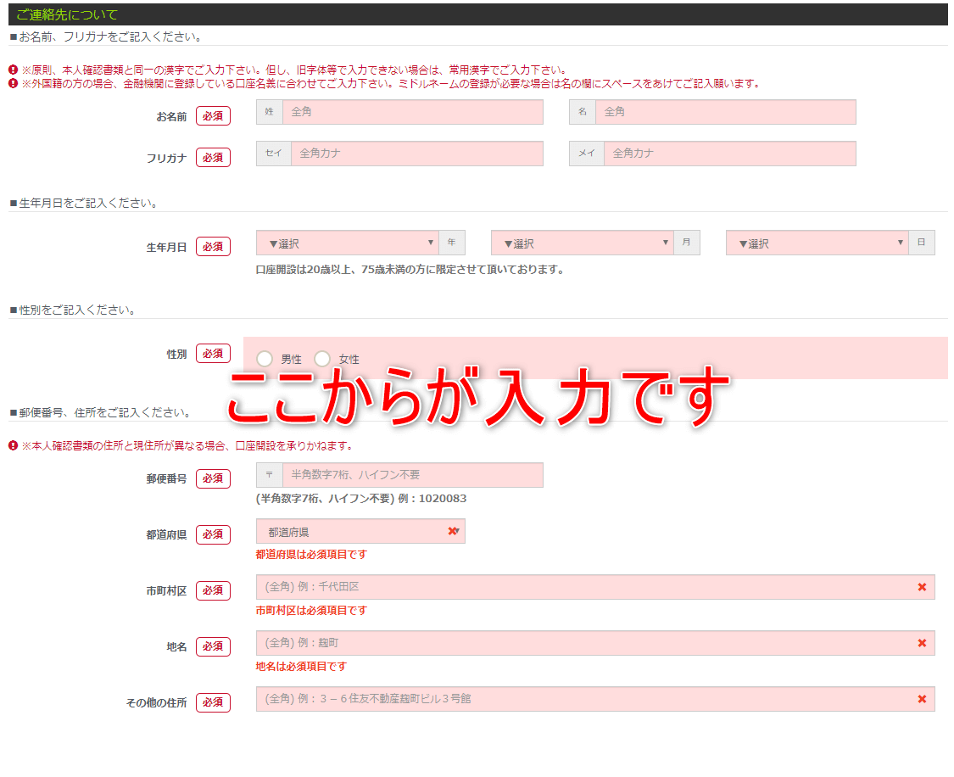The height and width of the screenshot is (777, 954).
Task: Click the red X icon in 市町村区 field
Action: [x=922, y=587]
